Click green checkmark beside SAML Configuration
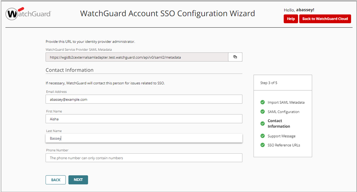 tap(262, 112)
